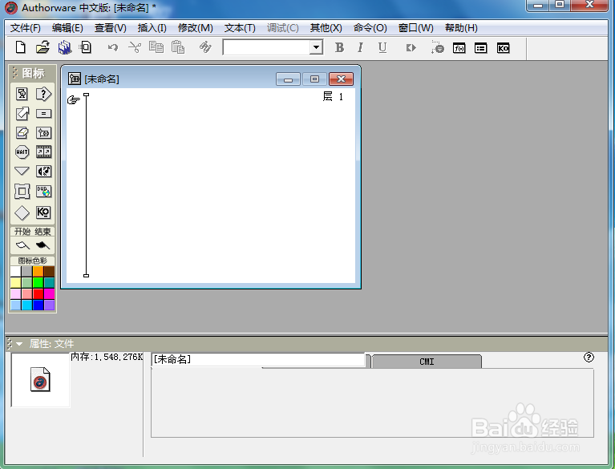This screenshot has height=469, width=615.
Task: Open the 文件(F) menu
Action: tap(26, 28)
